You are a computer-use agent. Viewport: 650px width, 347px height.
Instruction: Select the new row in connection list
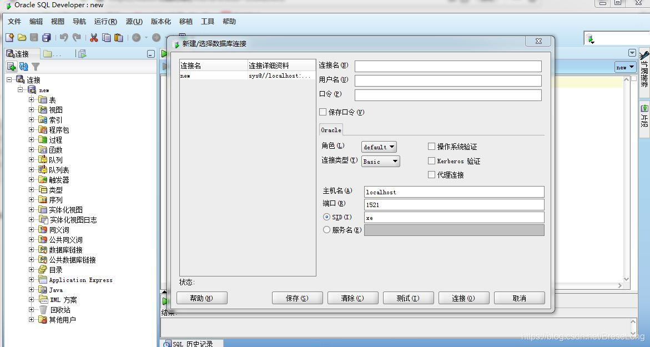[248, 76]
